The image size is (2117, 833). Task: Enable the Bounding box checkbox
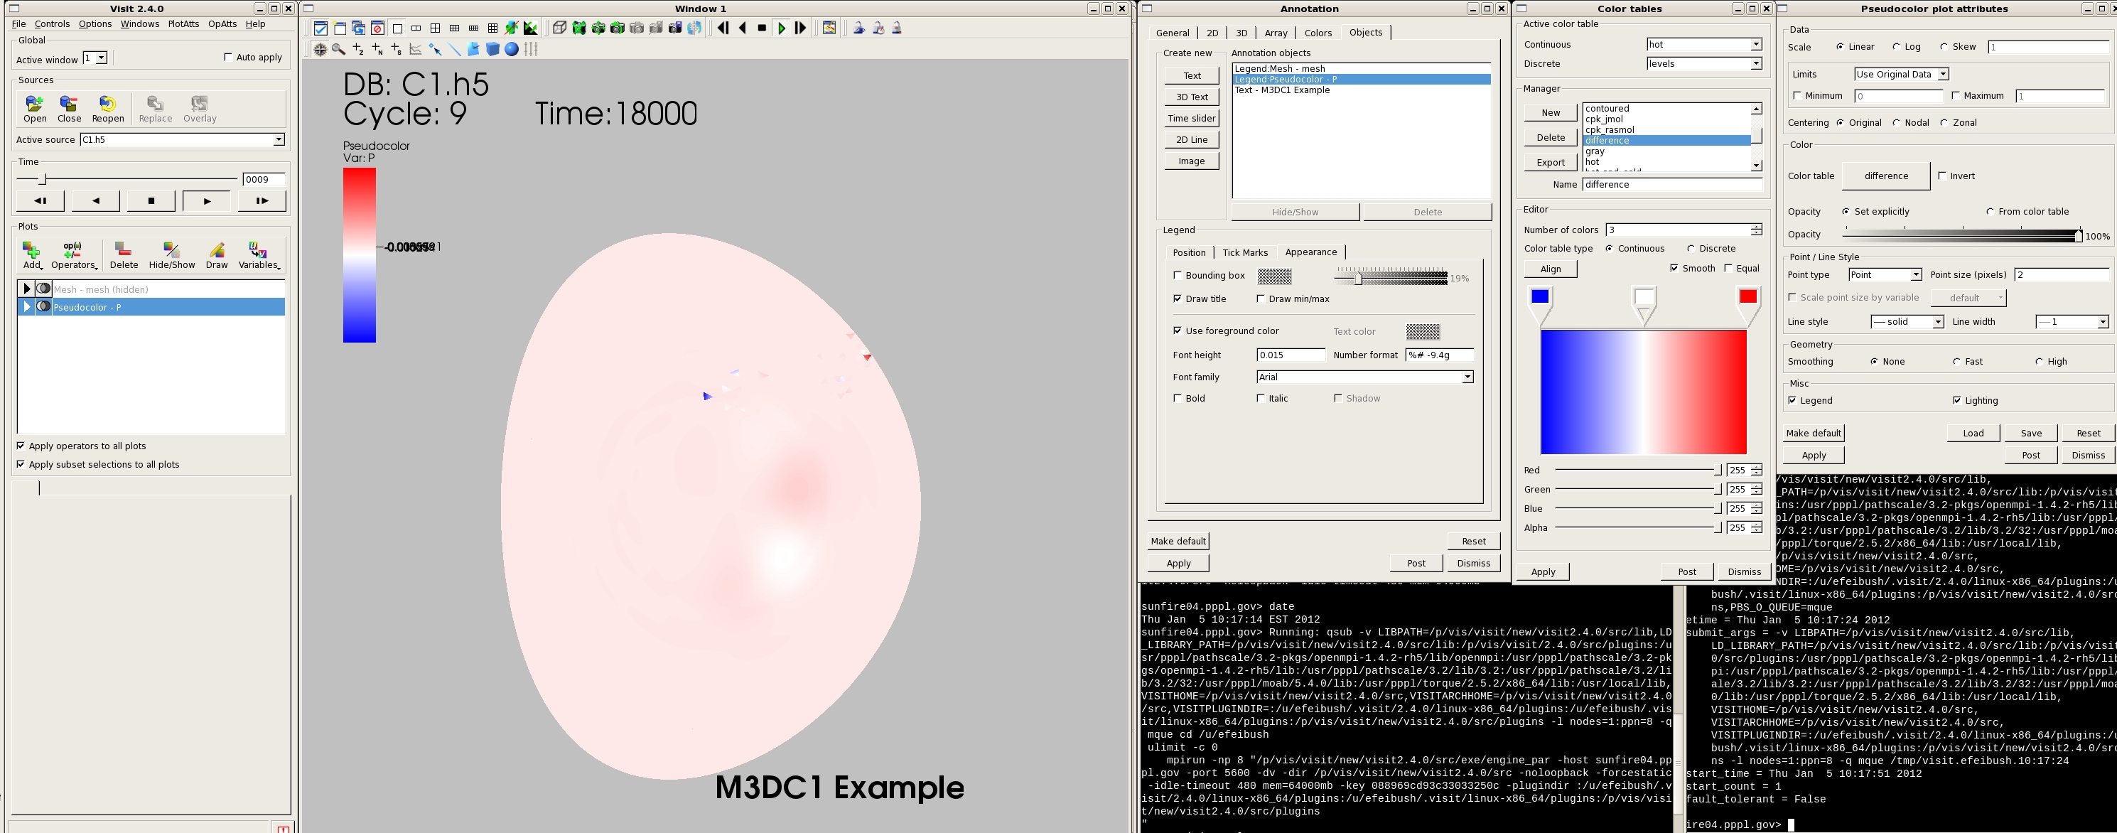click(x=1178, y=276)
